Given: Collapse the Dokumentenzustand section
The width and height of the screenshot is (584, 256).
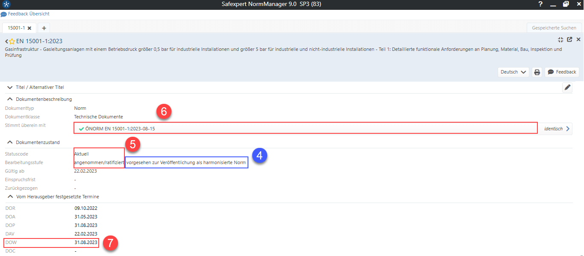Looking at the screenshot, I should [x=10, y=142].
